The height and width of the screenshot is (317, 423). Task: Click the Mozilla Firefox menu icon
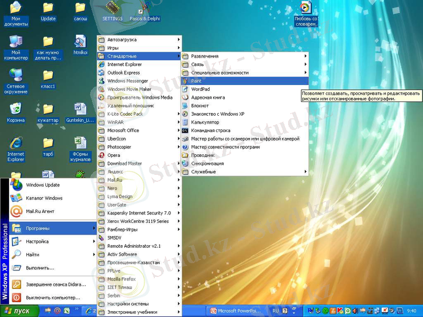point(102,279)
